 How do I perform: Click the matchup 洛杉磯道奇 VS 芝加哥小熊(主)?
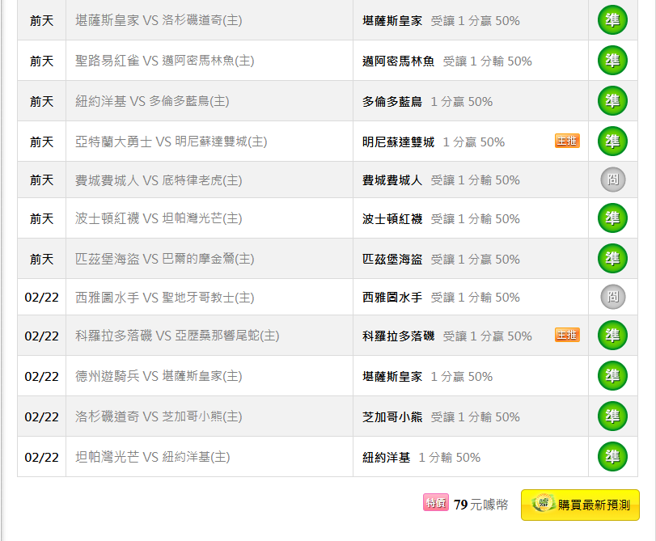pyautogui.click(x=159, y=416)
